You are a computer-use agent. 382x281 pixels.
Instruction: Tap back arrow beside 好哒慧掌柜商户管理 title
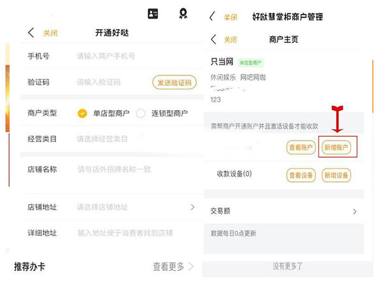[x=212, y=17]
